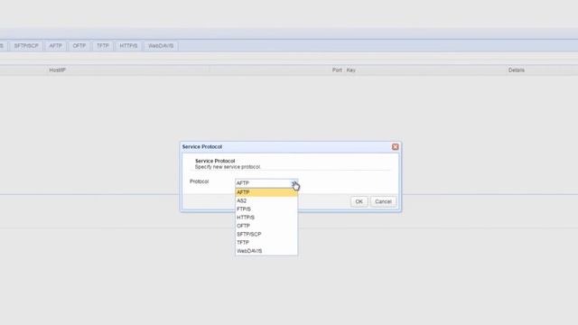Open the WebDAV/S tab
The height and width of the screenshot is (325, 578).
(161, 46)
